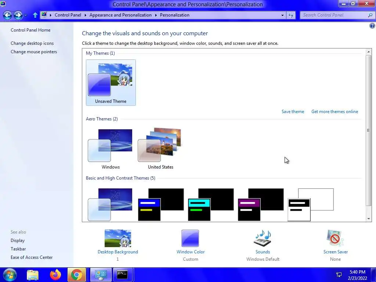Open Change mouse pointers

[34, 51]
